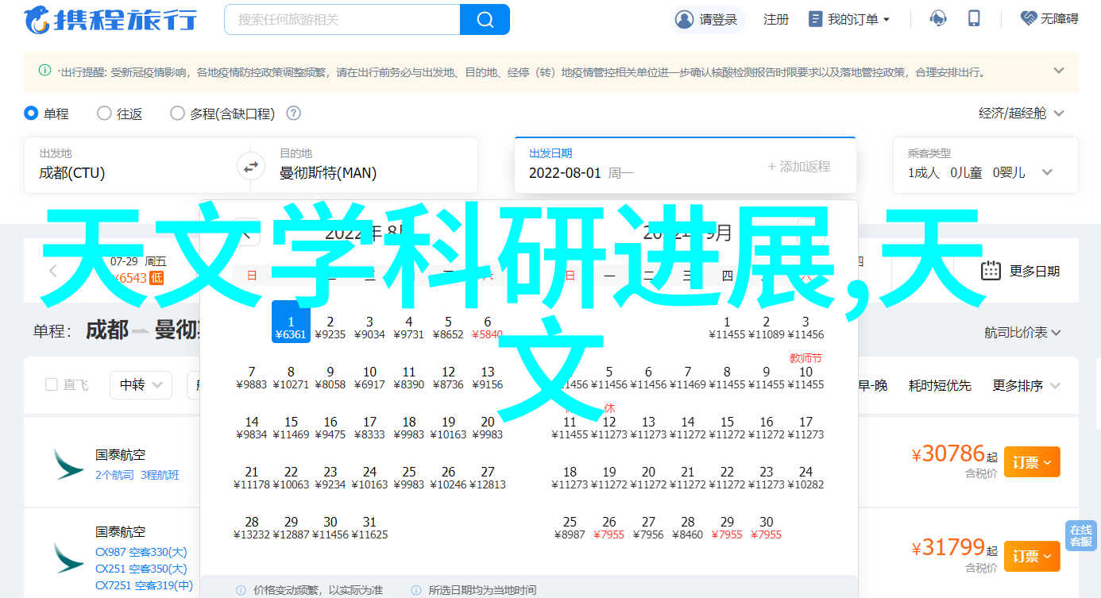Expand the travel notice banner chevron
The image size is (1101, 598).
[1058, 71]
